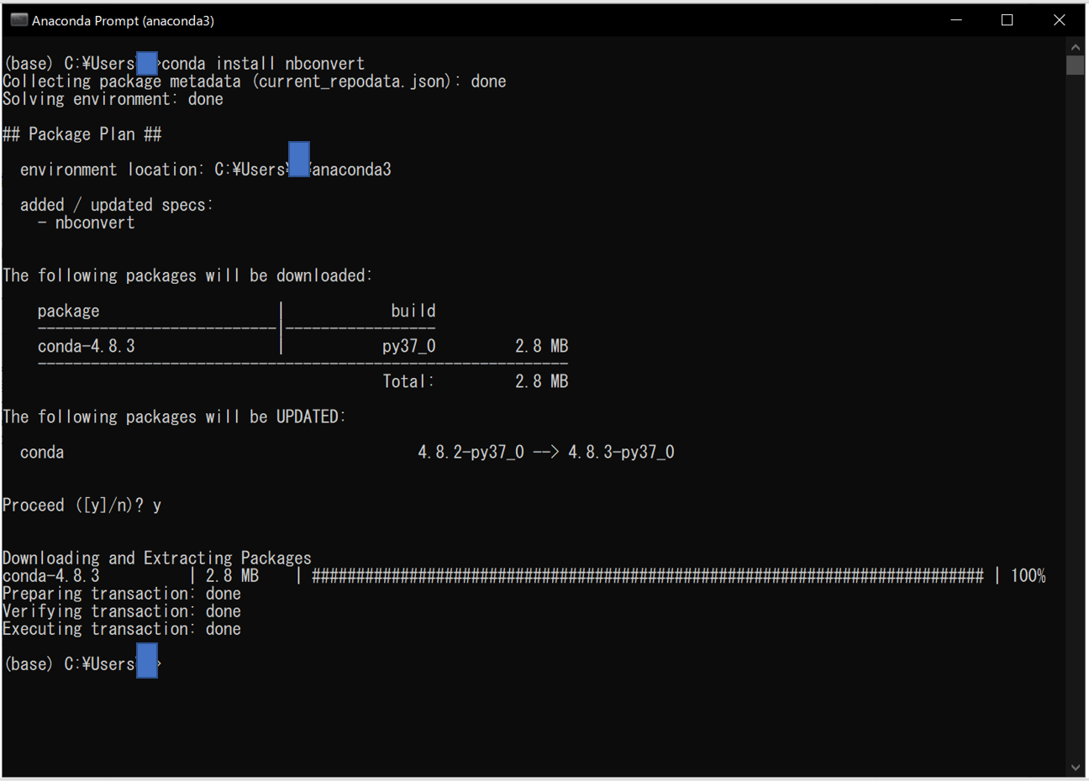Click the 'Total:' label
This screenshot has height=781, width=1089.
(x=408, y=381)
